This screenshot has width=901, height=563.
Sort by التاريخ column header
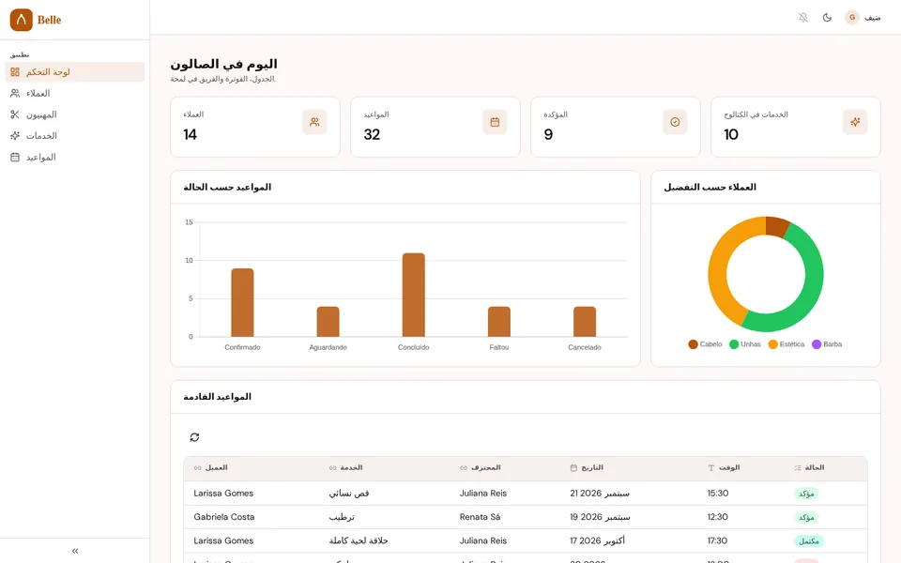587,467
